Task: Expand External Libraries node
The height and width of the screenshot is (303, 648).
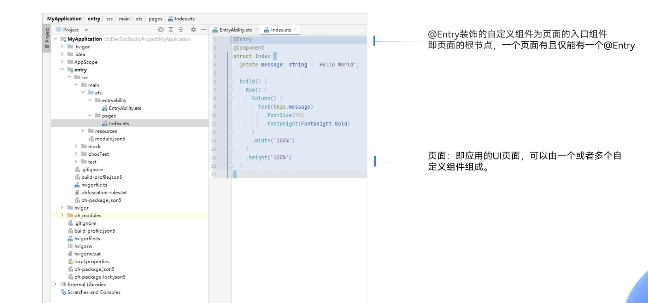Action: [55, 285]
